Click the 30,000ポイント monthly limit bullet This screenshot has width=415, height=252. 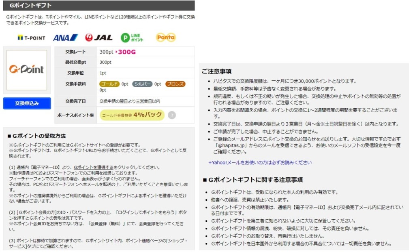pos(285,81)
